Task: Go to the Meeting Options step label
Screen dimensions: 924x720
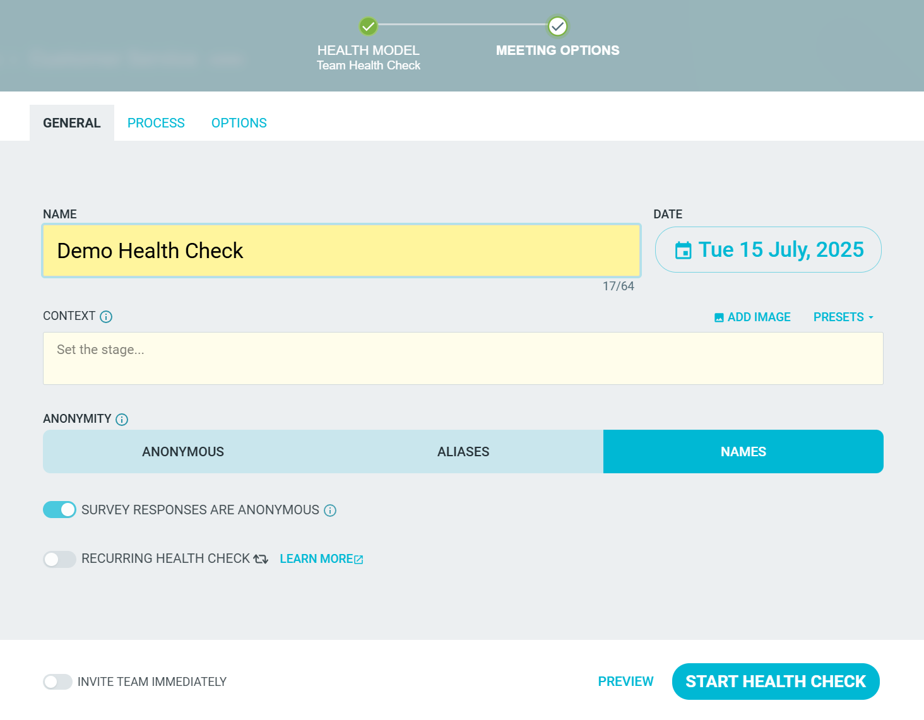Action: (x=558, y=50)
